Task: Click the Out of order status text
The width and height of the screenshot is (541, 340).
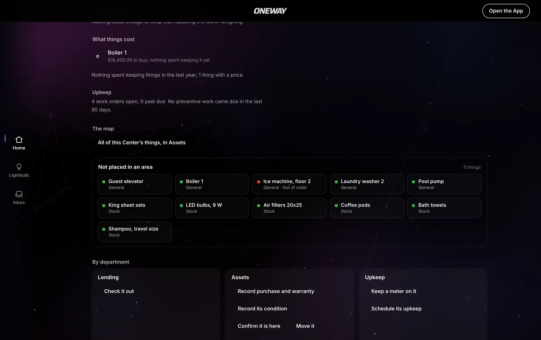Action: pyautogui.click(x=295, y=187)
